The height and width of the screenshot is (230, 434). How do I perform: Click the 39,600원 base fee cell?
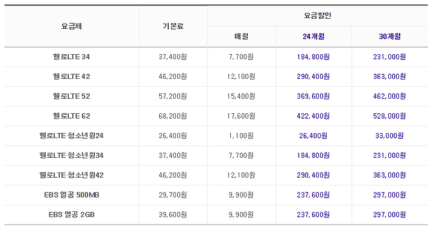(173, 214)
